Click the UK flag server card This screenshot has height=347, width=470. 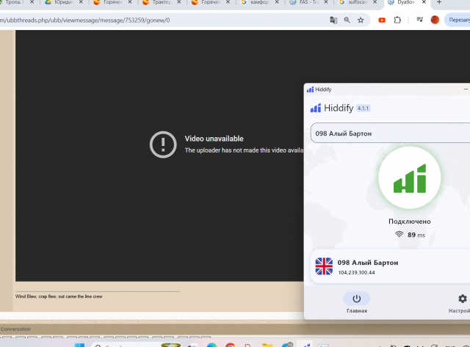[389, 267]
